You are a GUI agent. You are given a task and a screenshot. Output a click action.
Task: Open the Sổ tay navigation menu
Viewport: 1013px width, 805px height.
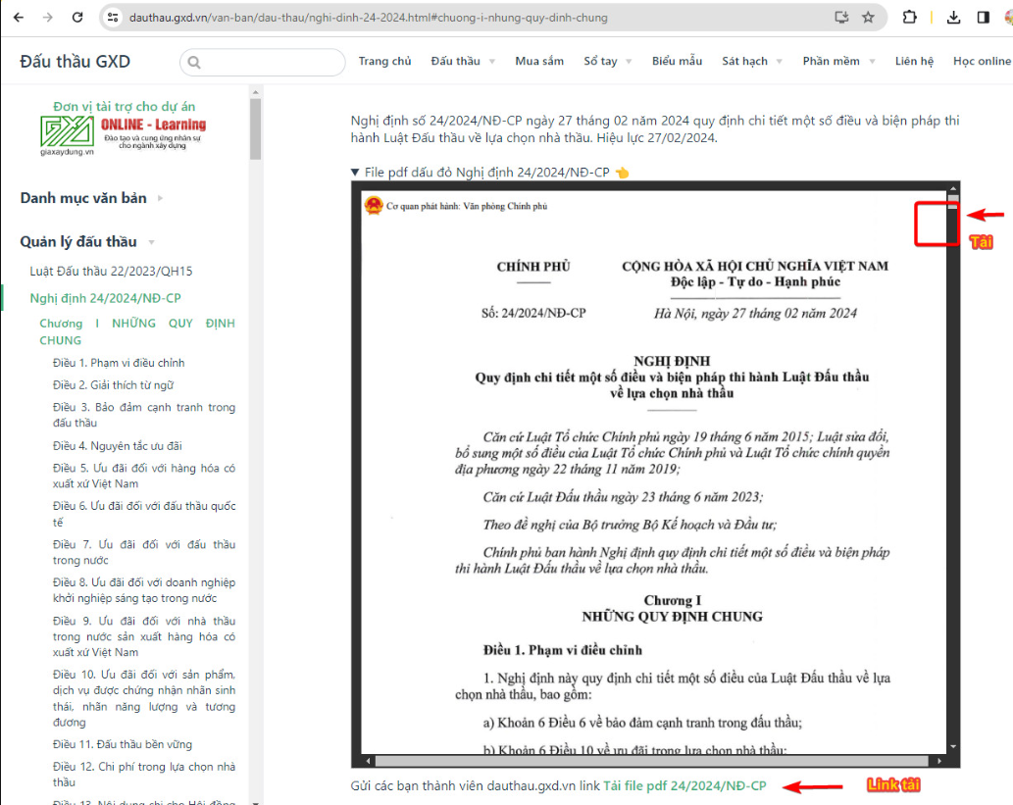point(600,61)
